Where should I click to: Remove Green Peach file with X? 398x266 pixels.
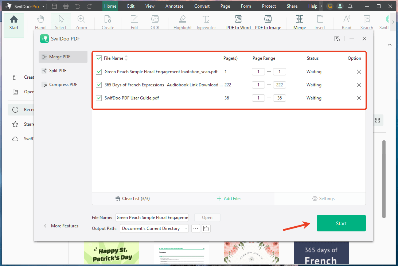(359, 72)
